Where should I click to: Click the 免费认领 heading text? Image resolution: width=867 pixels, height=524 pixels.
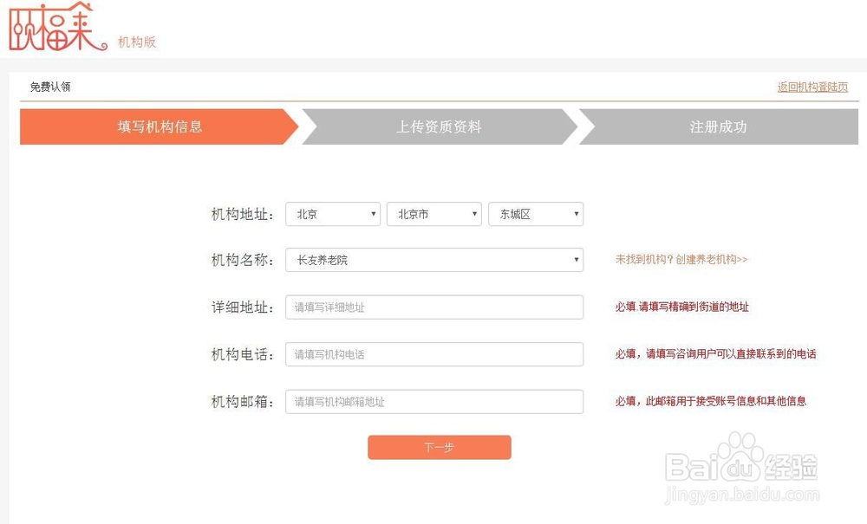coord(50,87)
